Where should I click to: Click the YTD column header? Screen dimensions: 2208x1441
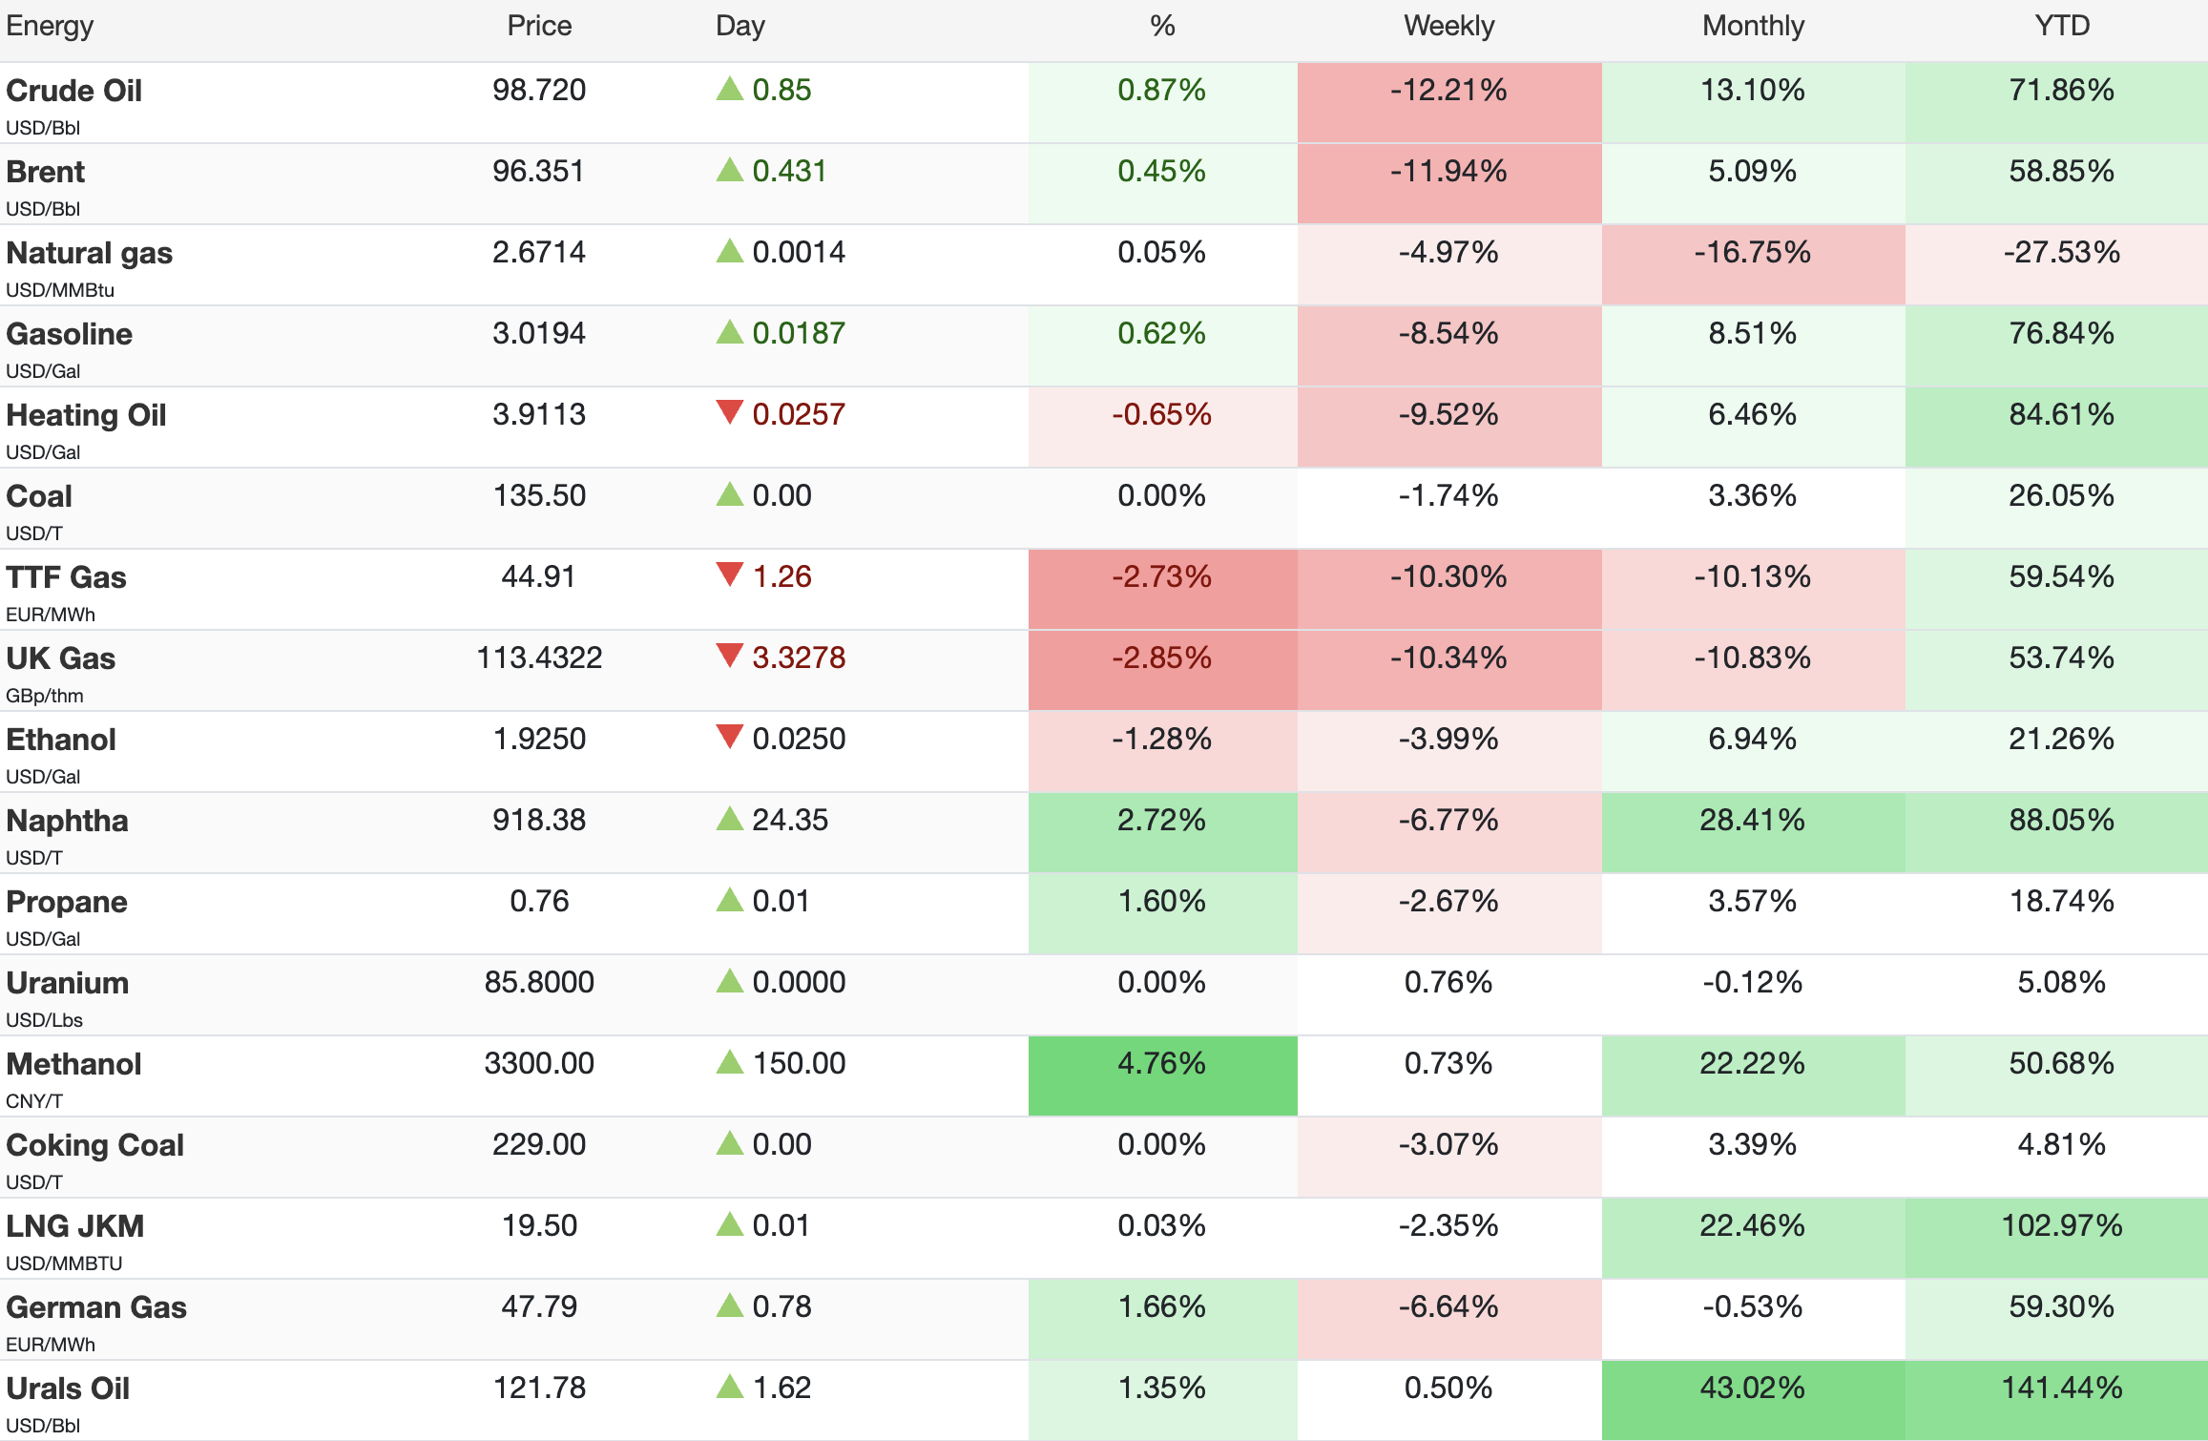[x=2061, y=26]
